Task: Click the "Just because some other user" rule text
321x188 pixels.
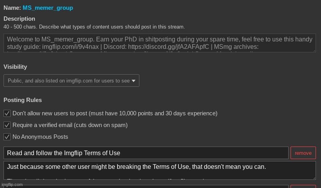Action: point(136,167)
